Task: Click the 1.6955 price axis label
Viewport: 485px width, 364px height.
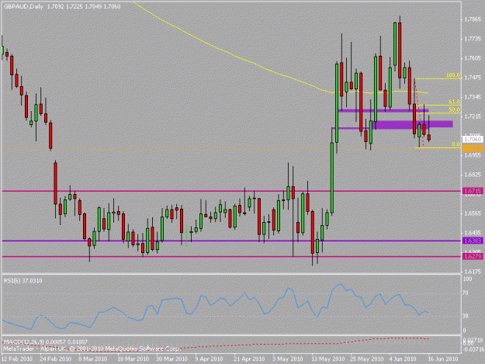Action: click(x=473, y=155)
